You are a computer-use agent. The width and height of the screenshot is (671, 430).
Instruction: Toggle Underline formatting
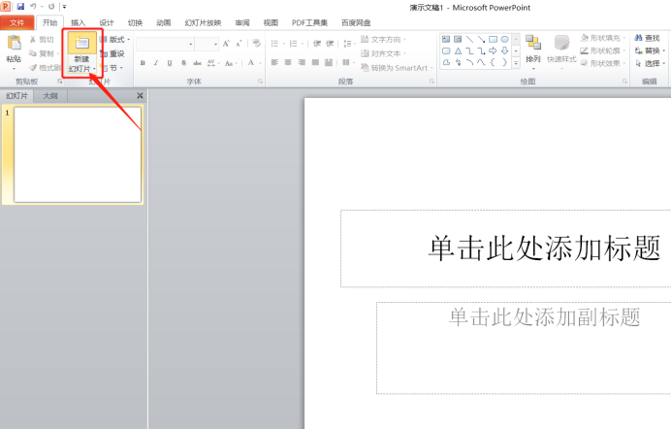pos(170,63)
